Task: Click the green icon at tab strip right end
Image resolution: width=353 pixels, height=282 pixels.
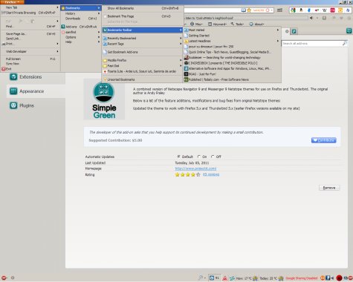Action: tap(349, 31)
